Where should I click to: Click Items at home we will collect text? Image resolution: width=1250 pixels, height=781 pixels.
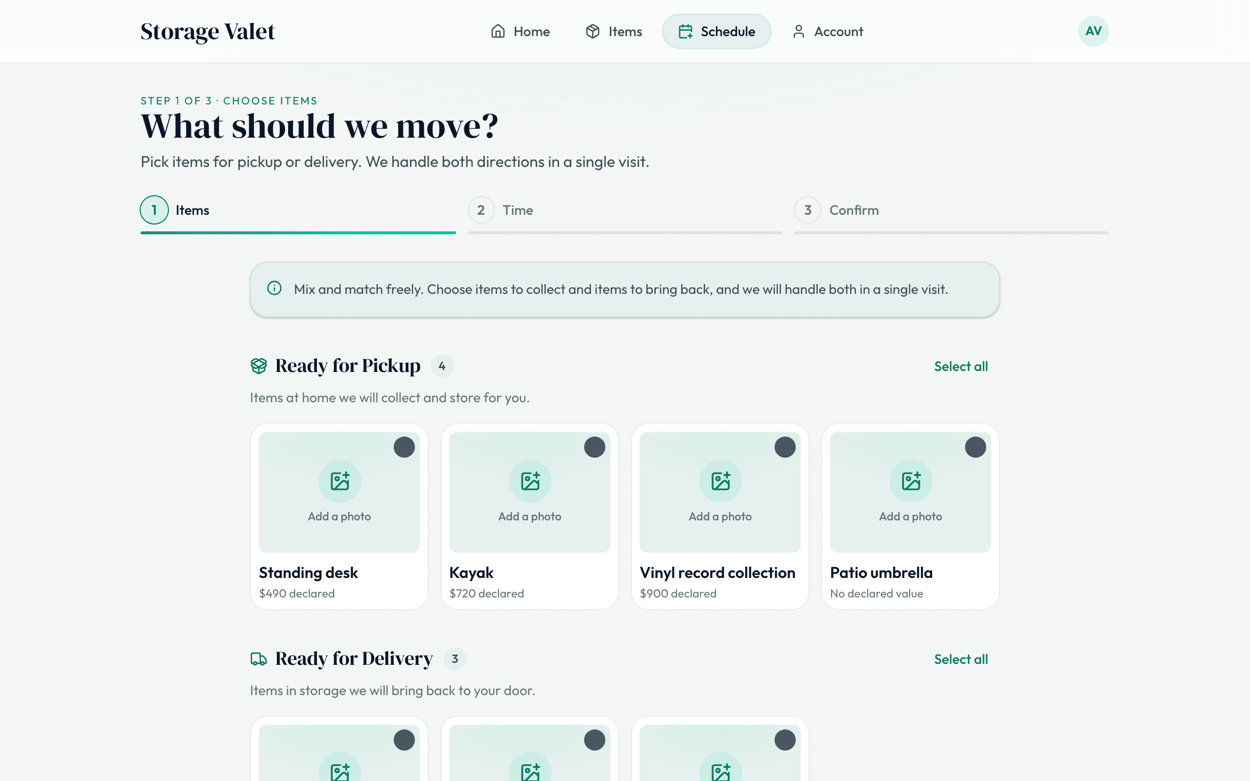click(x=390, y=398)
